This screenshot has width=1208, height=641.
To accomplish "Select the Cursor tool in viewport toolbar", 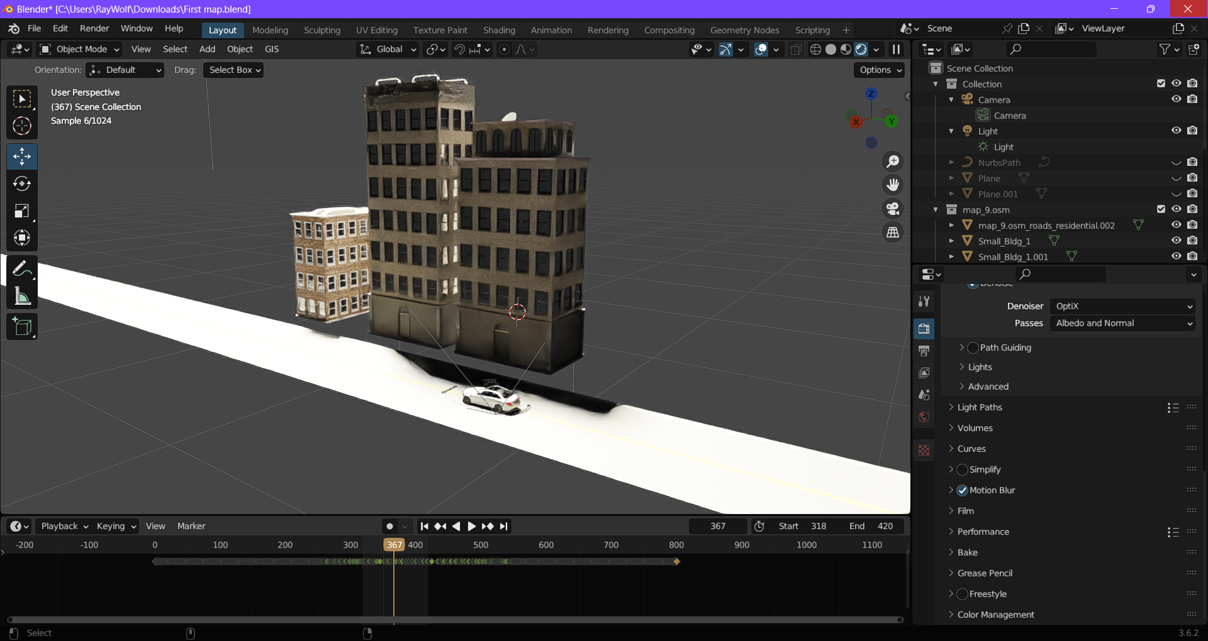I will click(22, 126).
